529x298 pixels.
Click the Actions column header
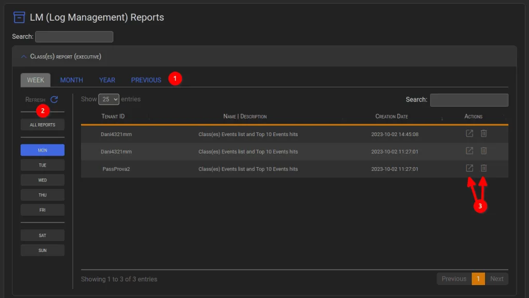[x=473, y=116]
